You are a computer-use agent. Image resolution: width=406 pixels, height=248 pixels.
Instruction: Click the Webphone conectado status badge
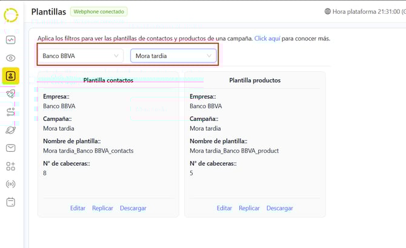point(99,11)
